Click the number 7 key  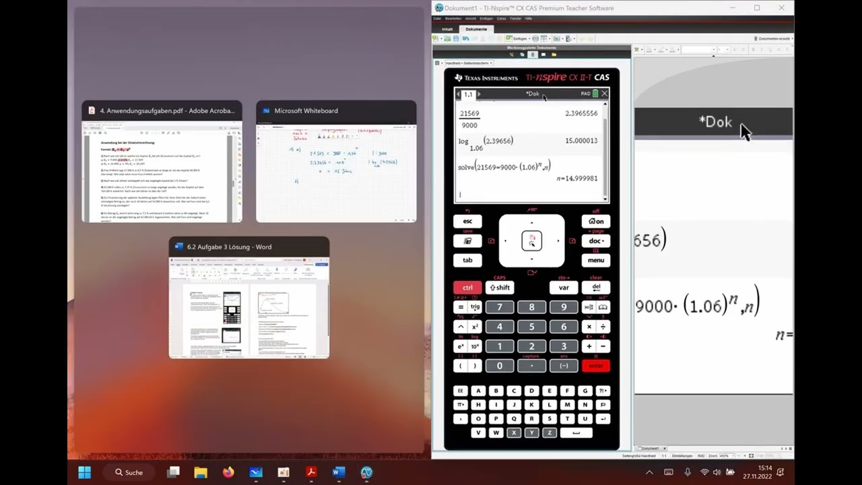(500, 307)
